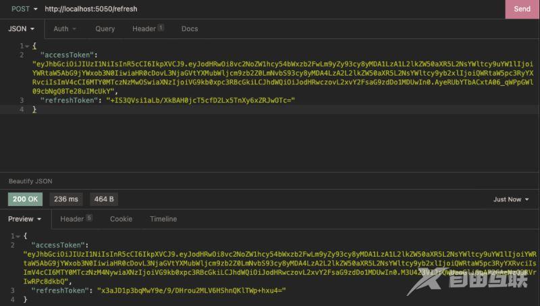Switch to the response Header tab

[x=76, y=219]
